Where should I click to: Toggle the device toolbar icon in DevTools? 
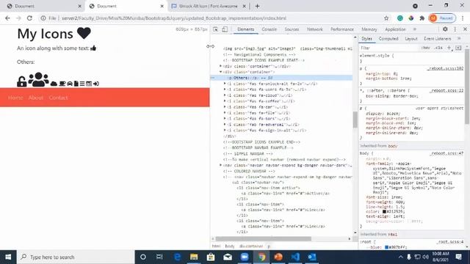click(225, 29)
